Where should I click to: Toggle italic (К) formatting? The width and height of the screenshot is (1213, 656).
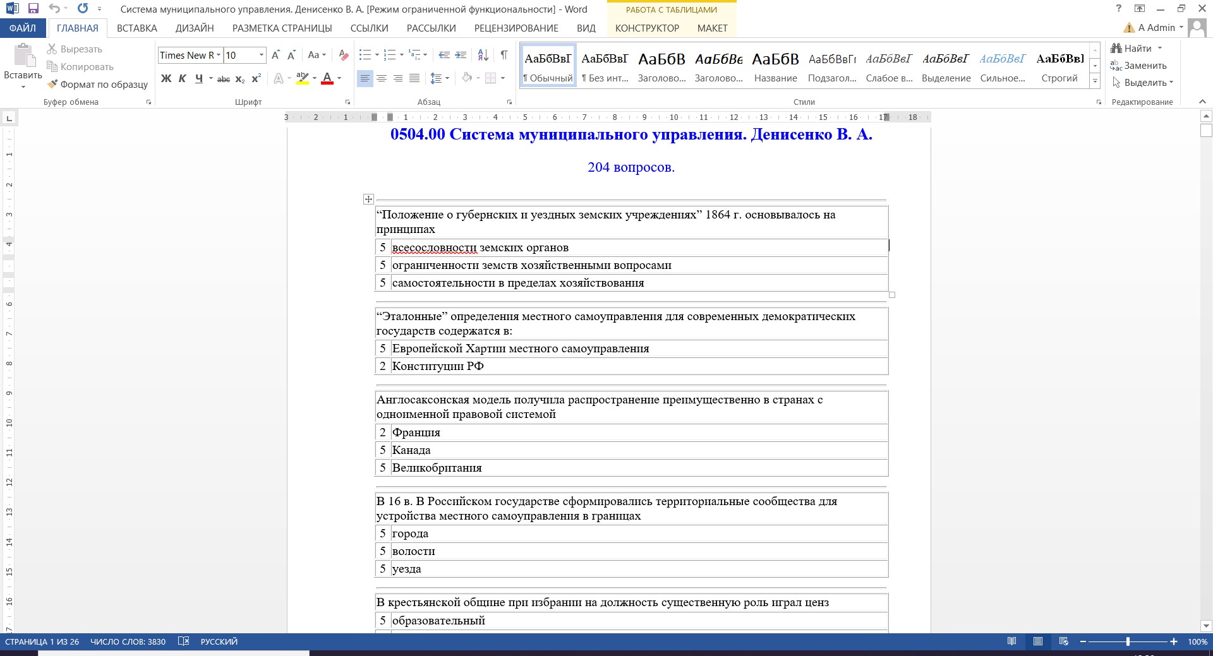(x=182, y=78)
